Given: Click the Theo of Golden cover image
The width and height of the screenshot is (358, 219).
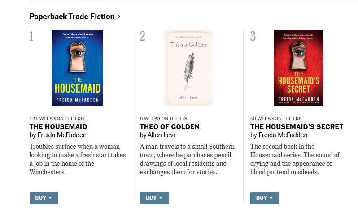Looking at the screenshot, I should click(x=188, y=68).
